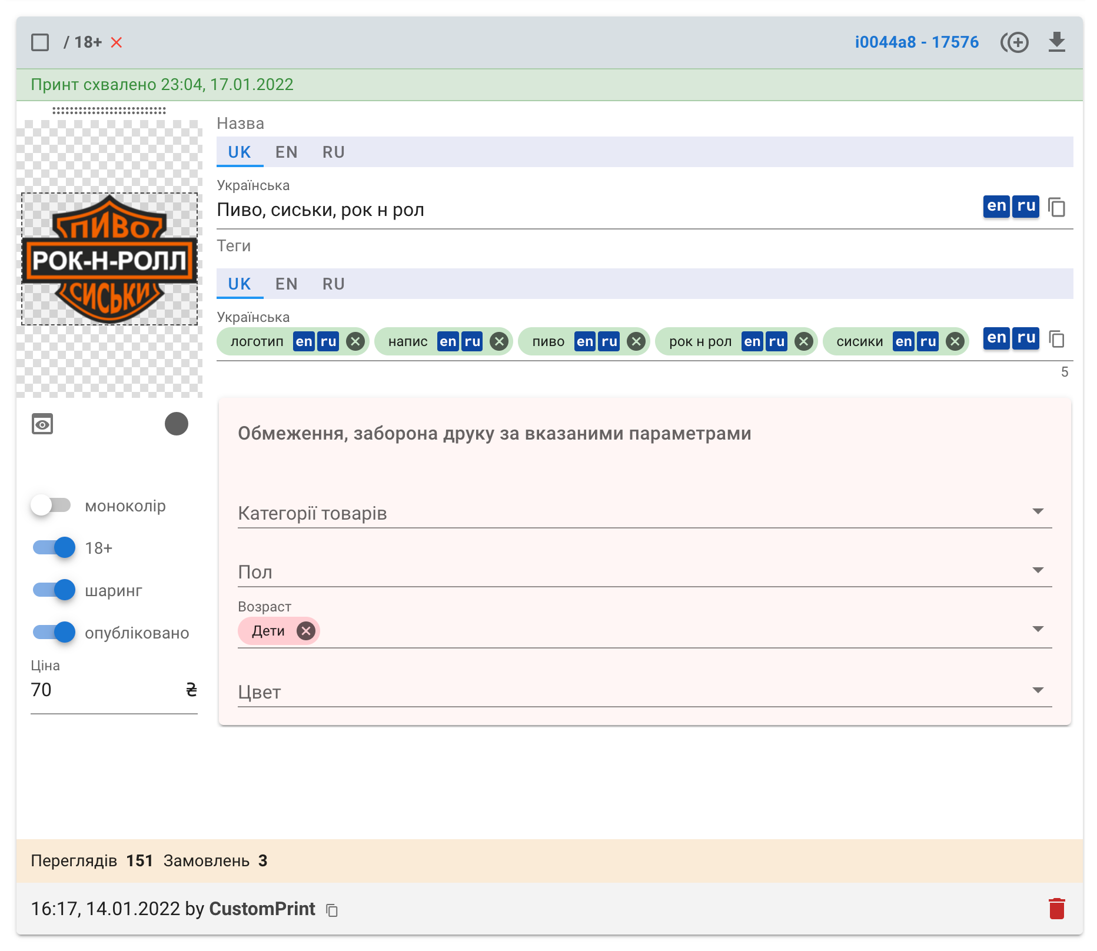Toggle the опубліковано switch

tap(54, 633)
